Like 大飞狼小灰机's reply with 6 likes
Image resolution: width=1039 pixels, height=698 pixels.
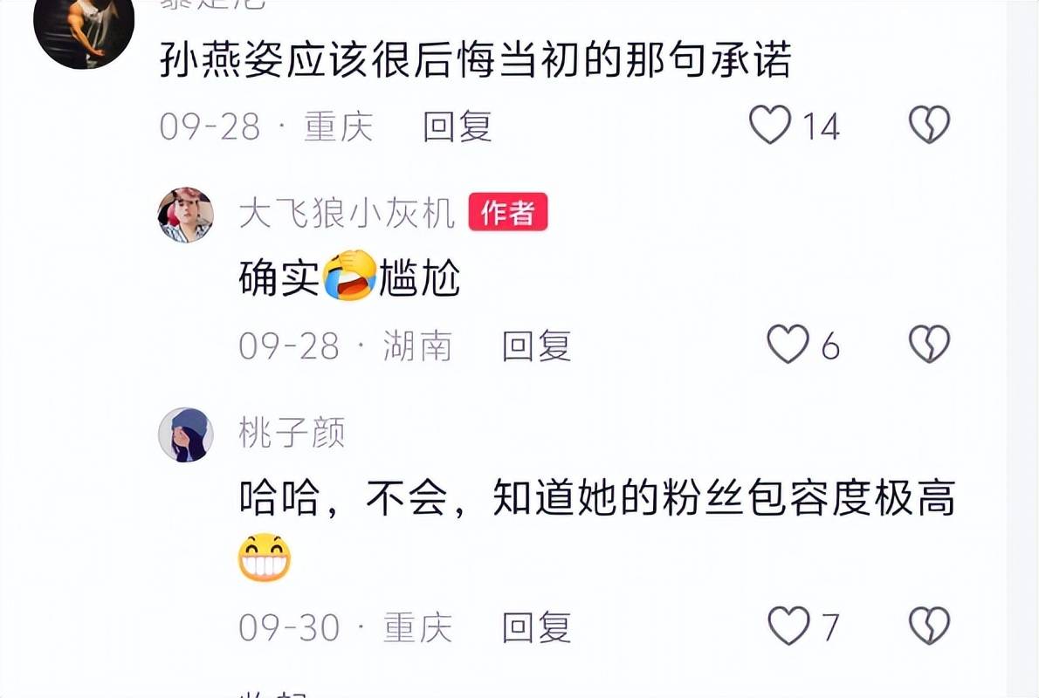click(788, 344)
